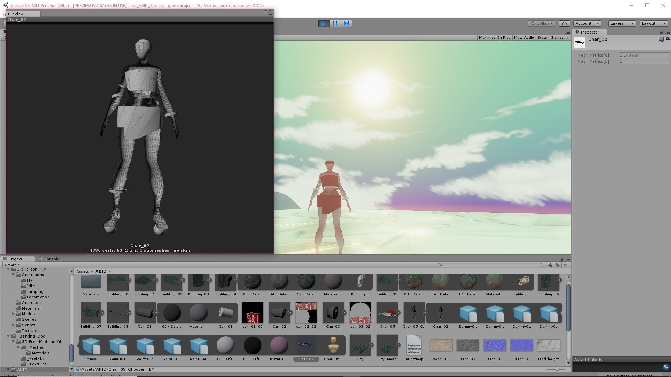Open the Layers dropdown

pyautogui.click(x=622, y=23)
